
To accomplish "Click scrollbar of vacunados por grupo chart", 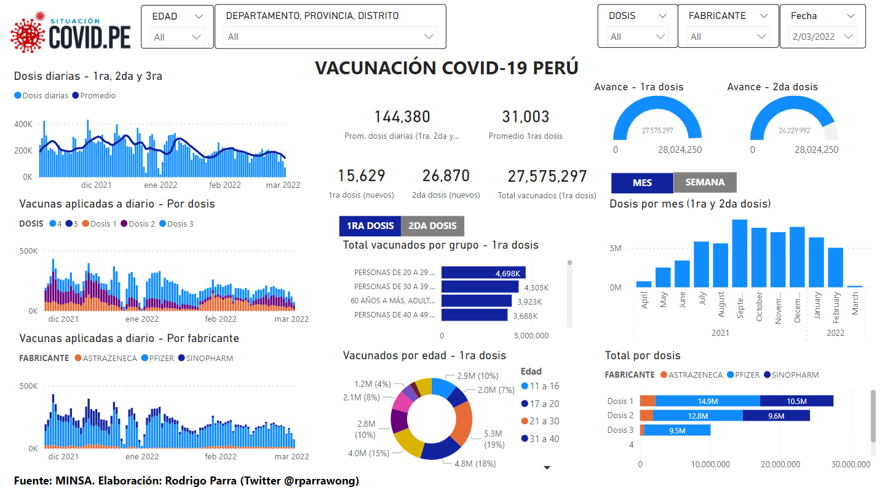I will [569, 294].
